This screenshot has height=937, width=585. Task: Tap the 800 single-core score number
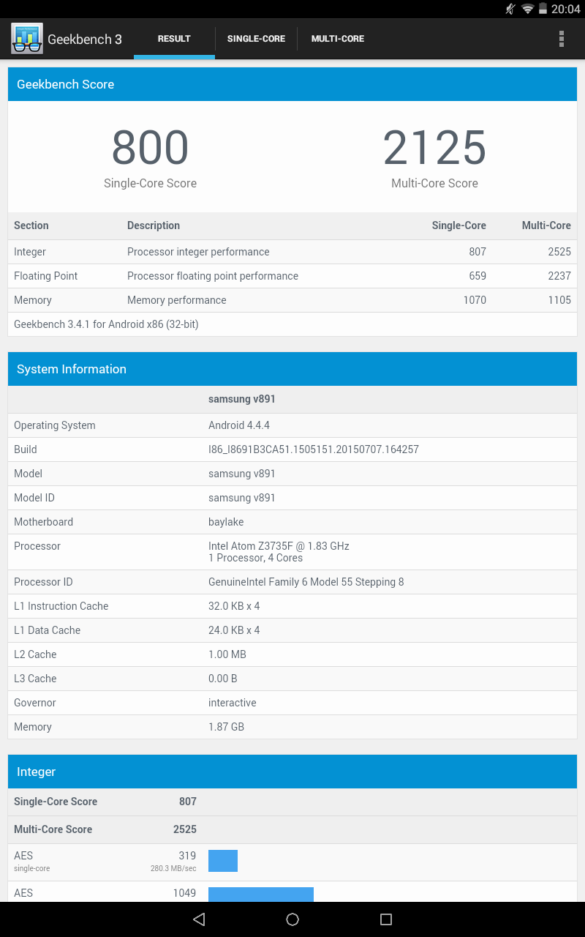[x=150, y=148]
